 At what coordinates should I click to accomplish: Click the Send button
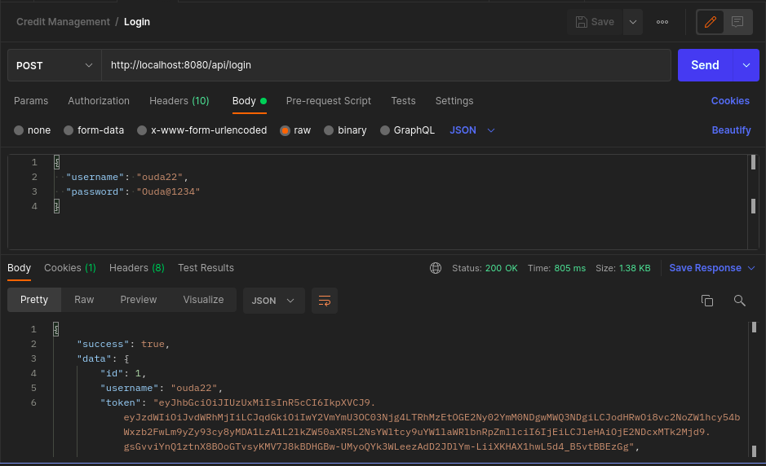point(705,65)
